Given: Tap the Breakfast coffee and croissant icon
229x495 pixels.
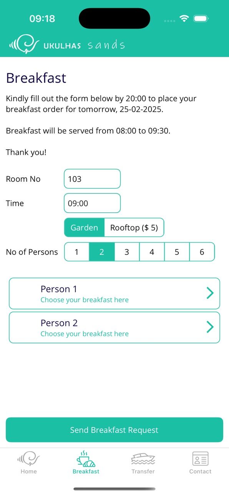Looking at the screenshot, I should click(86, 459).
